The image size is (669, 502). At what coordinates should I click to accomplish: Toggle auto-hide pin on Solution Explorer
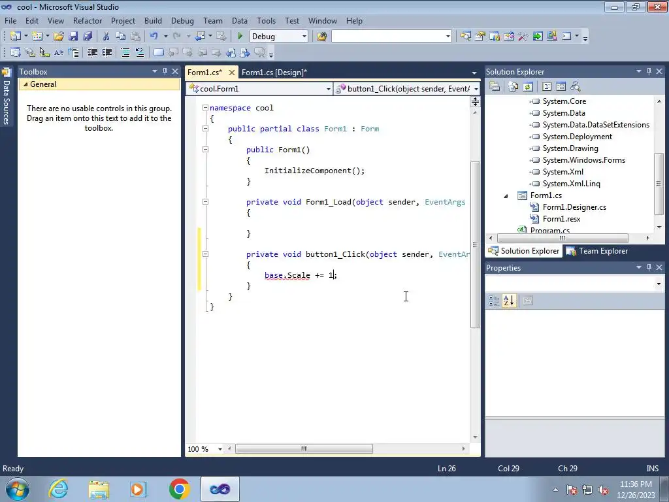649,71
